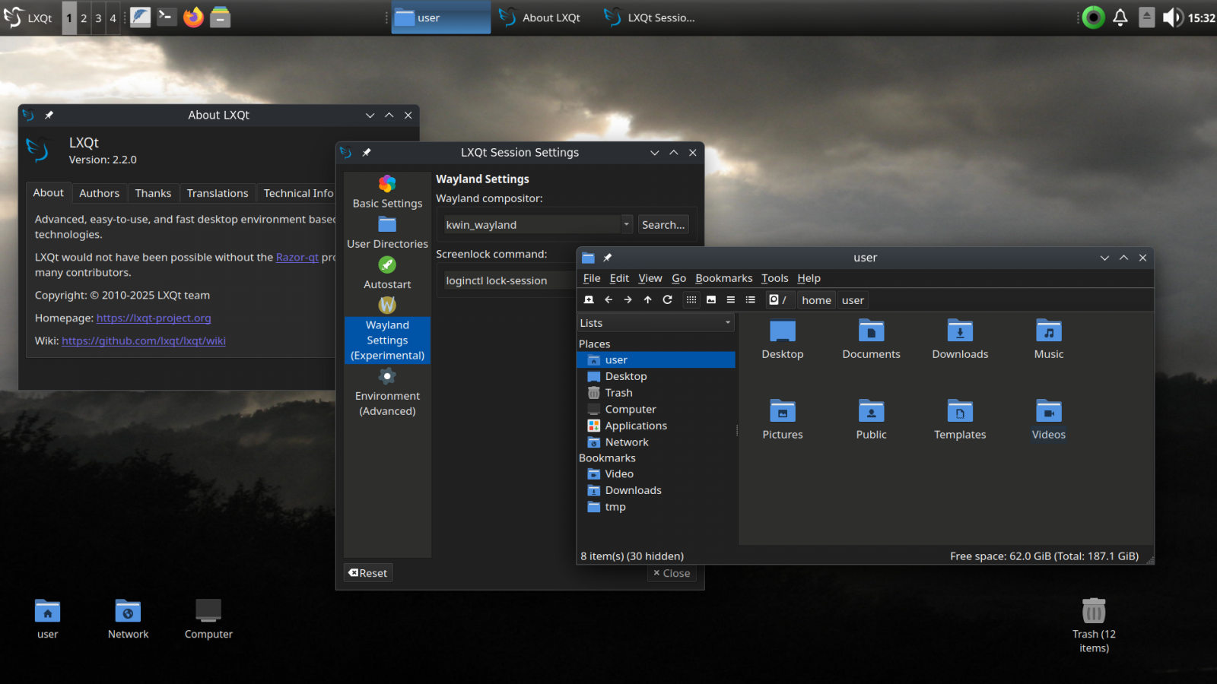This screenshot has height=684, width=1217.
Task: Launch Firefox from the panel
Action: (193, 17)
